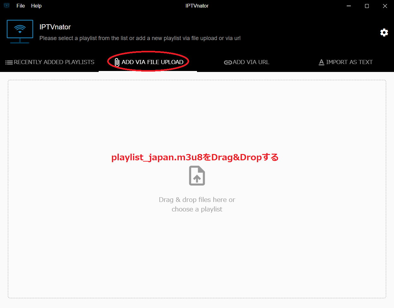Click the list icon beside RECENTLY ADDED PLAYLISTS

tap(9, 62)
